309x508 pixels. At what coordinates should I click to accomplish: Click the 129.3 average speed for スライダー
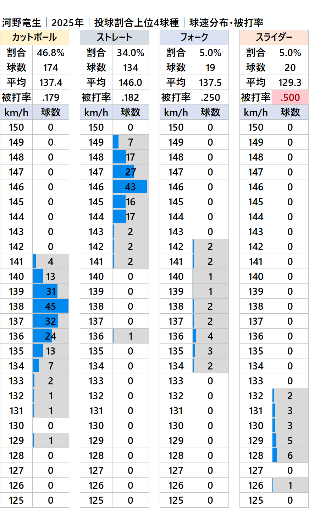(x=290, y=83)
